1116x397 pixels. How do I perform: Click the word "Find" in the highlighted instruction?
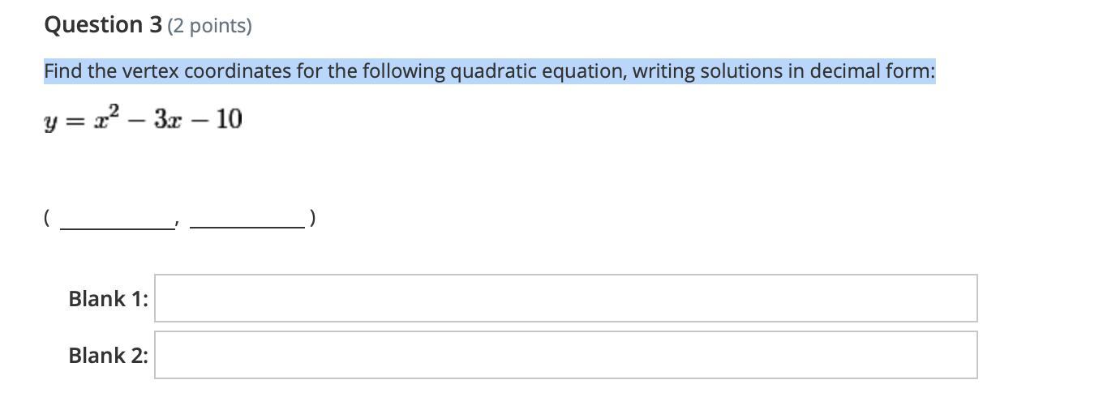tap(63, 71)
